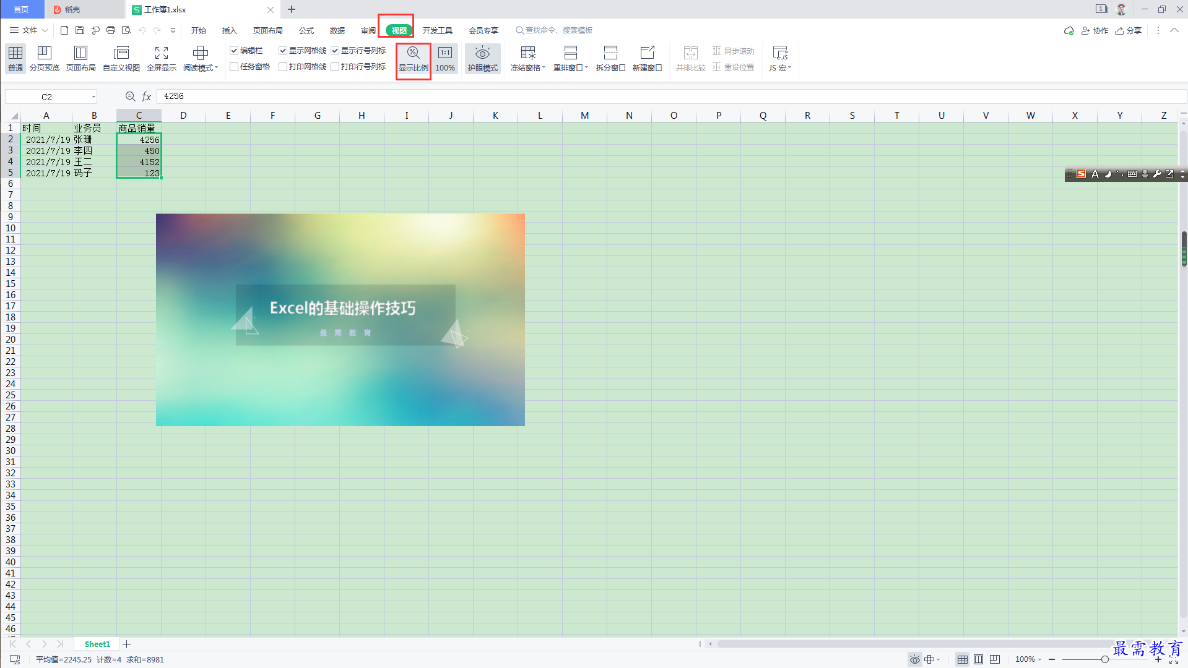Click the new document icon in quick toolbar

click(64, 30)
